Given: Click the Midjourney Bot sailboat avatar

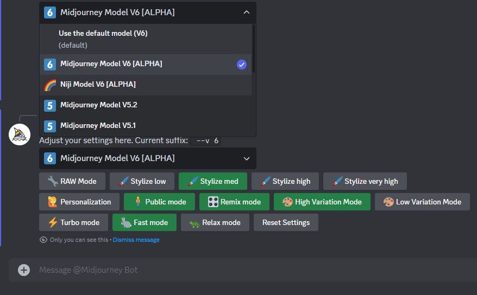Looking at the screenshot, I should [20, 134].
